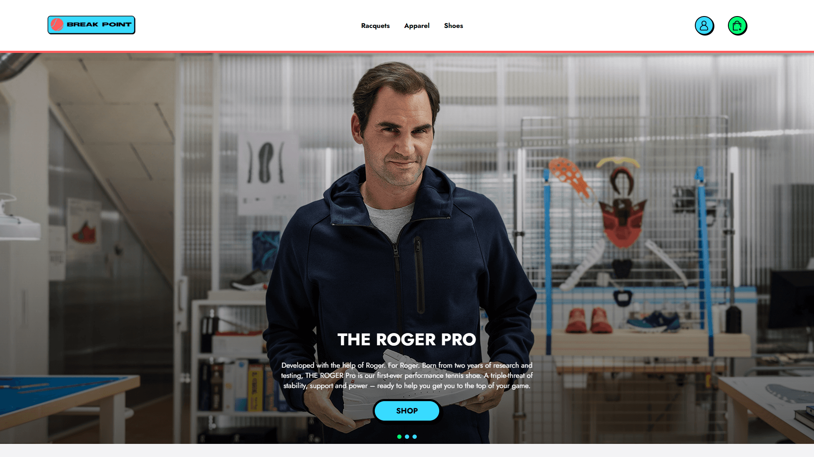Click the white tennis shoe being held

pos(407,385)
